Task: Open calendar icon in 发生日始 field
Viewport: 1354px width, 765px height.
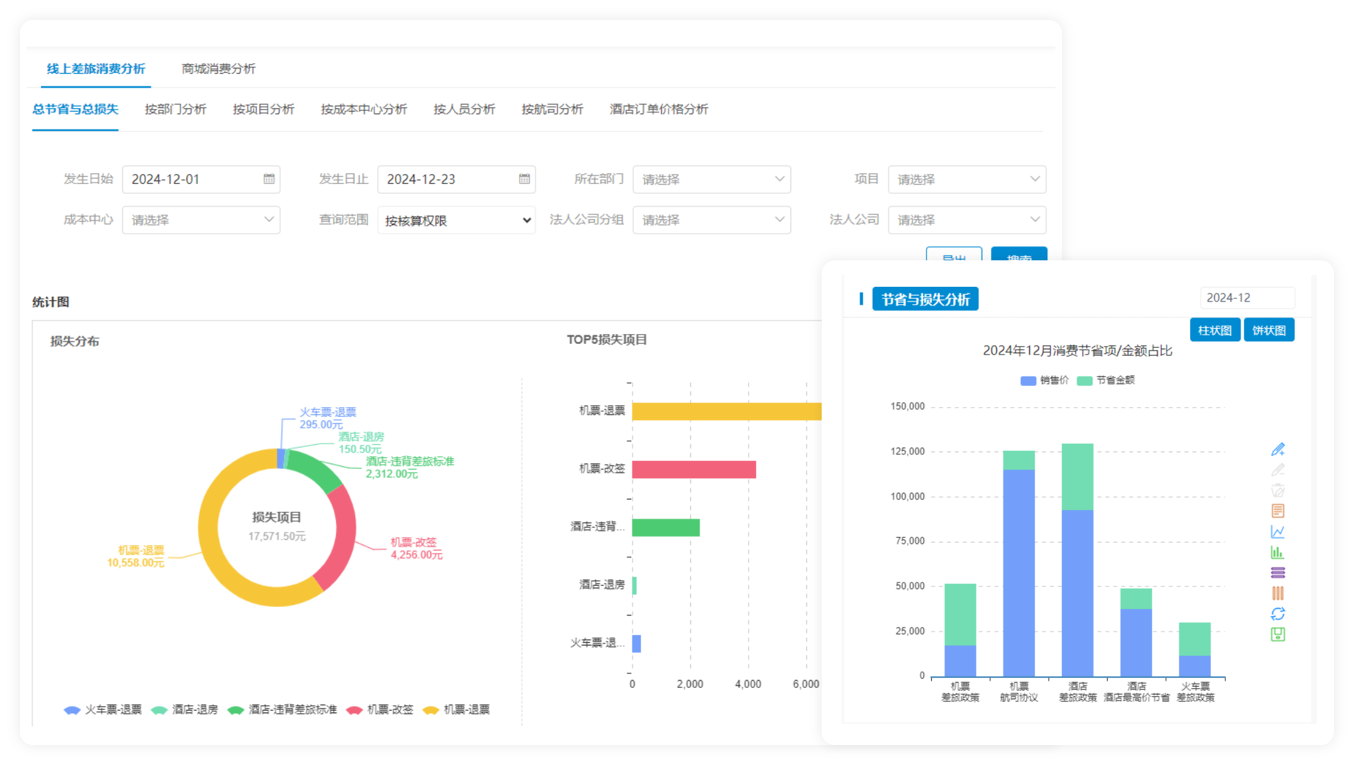Action: click(x=269, y=179)
